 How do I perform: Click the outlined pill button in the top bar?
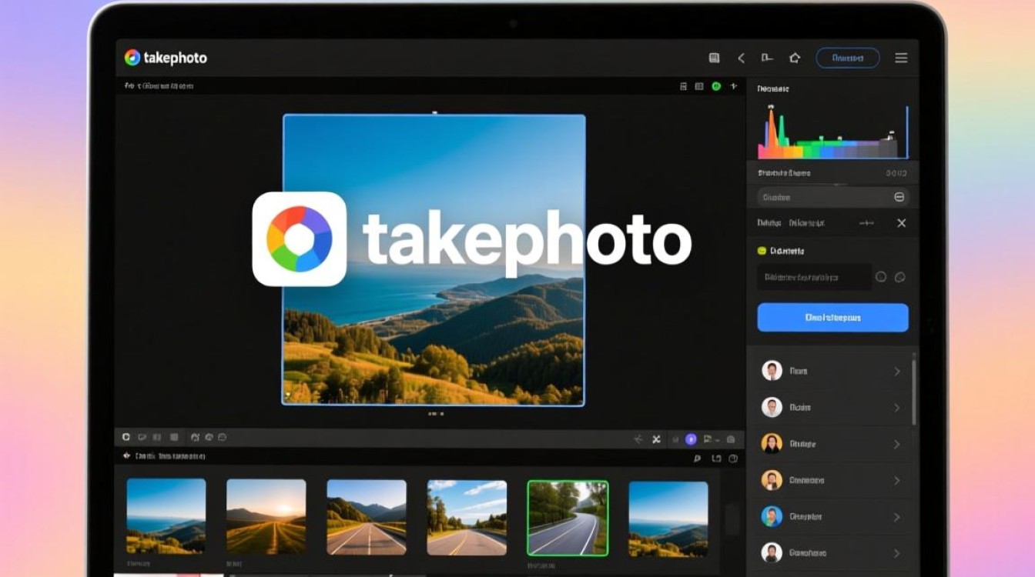(847, 58)
